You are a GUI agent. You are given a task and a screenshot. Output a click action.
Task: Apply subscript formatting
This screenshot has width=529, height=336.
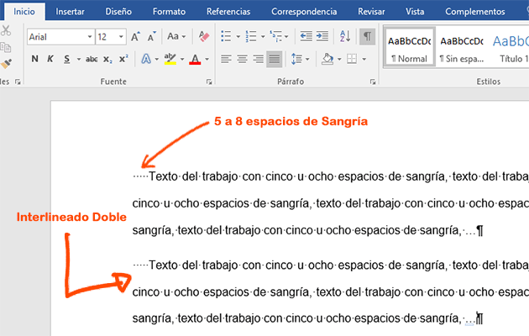[x=107, y=60]
